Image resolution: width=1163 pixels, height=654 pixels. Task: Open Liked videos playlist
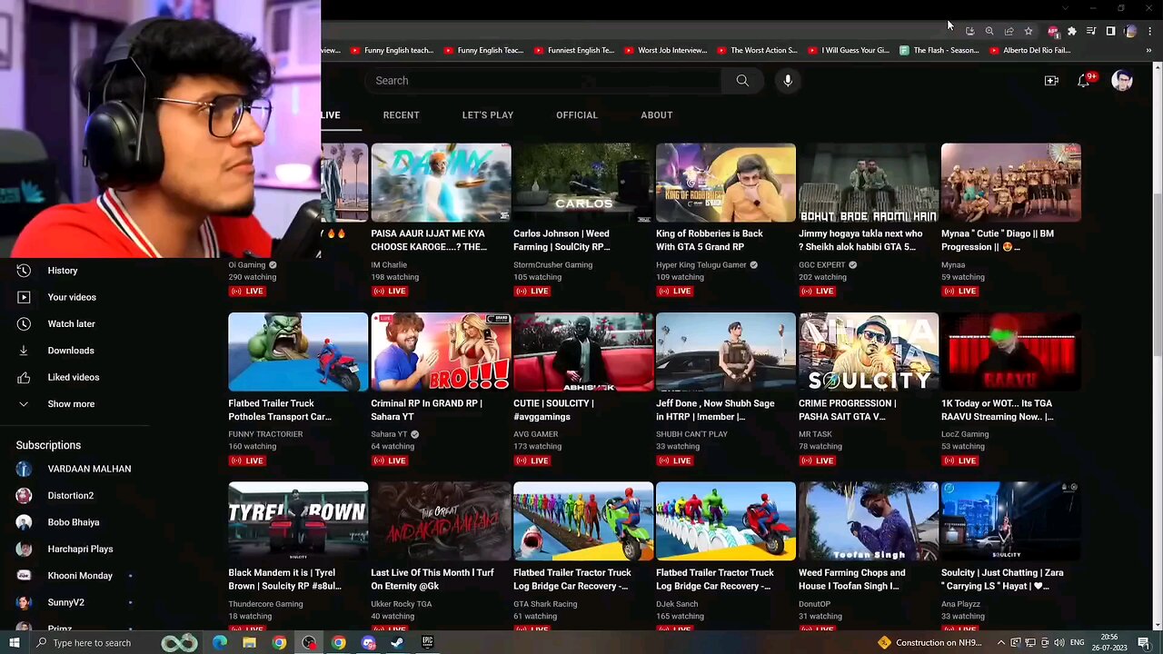tap(75, 377)
